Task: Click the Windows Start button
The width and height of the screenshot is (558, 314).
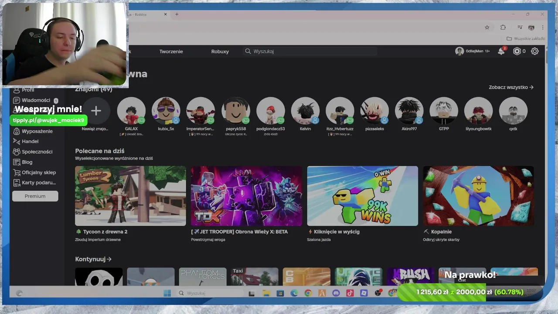Action: coord(167,293)
